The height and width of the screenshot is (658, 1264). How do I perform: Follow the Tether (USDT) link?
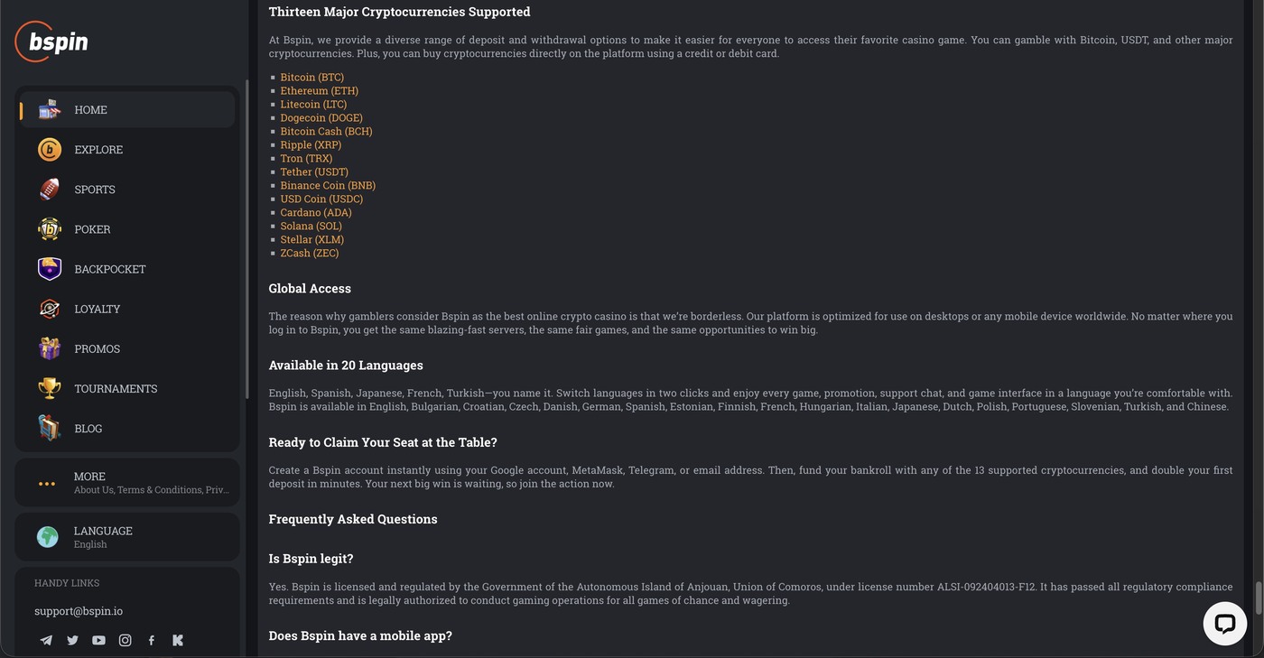pos(314,172)
